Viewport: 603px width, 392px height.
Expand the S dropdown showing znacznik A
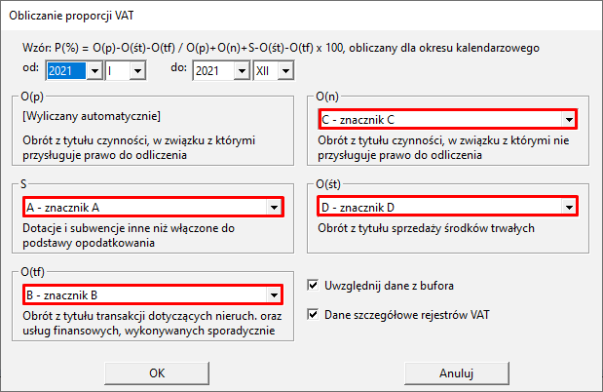pos(272,207)
